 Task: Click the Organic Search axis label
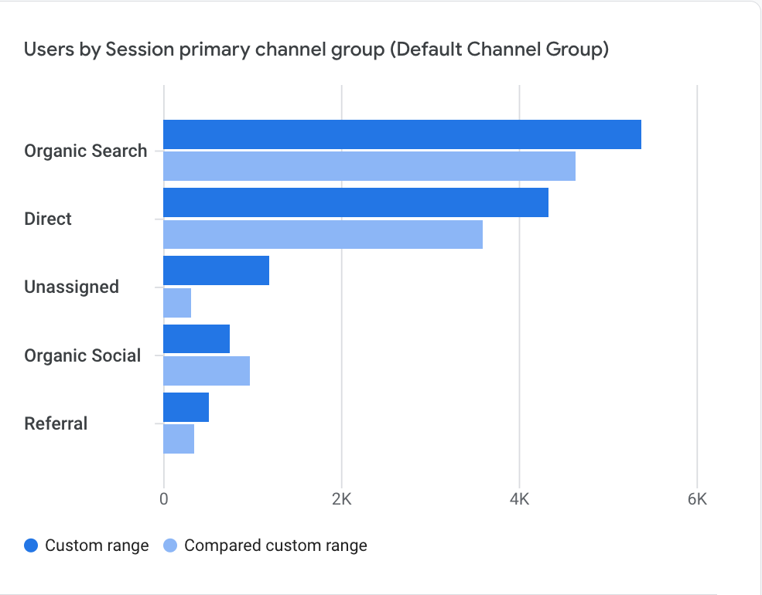coord(86,151)
